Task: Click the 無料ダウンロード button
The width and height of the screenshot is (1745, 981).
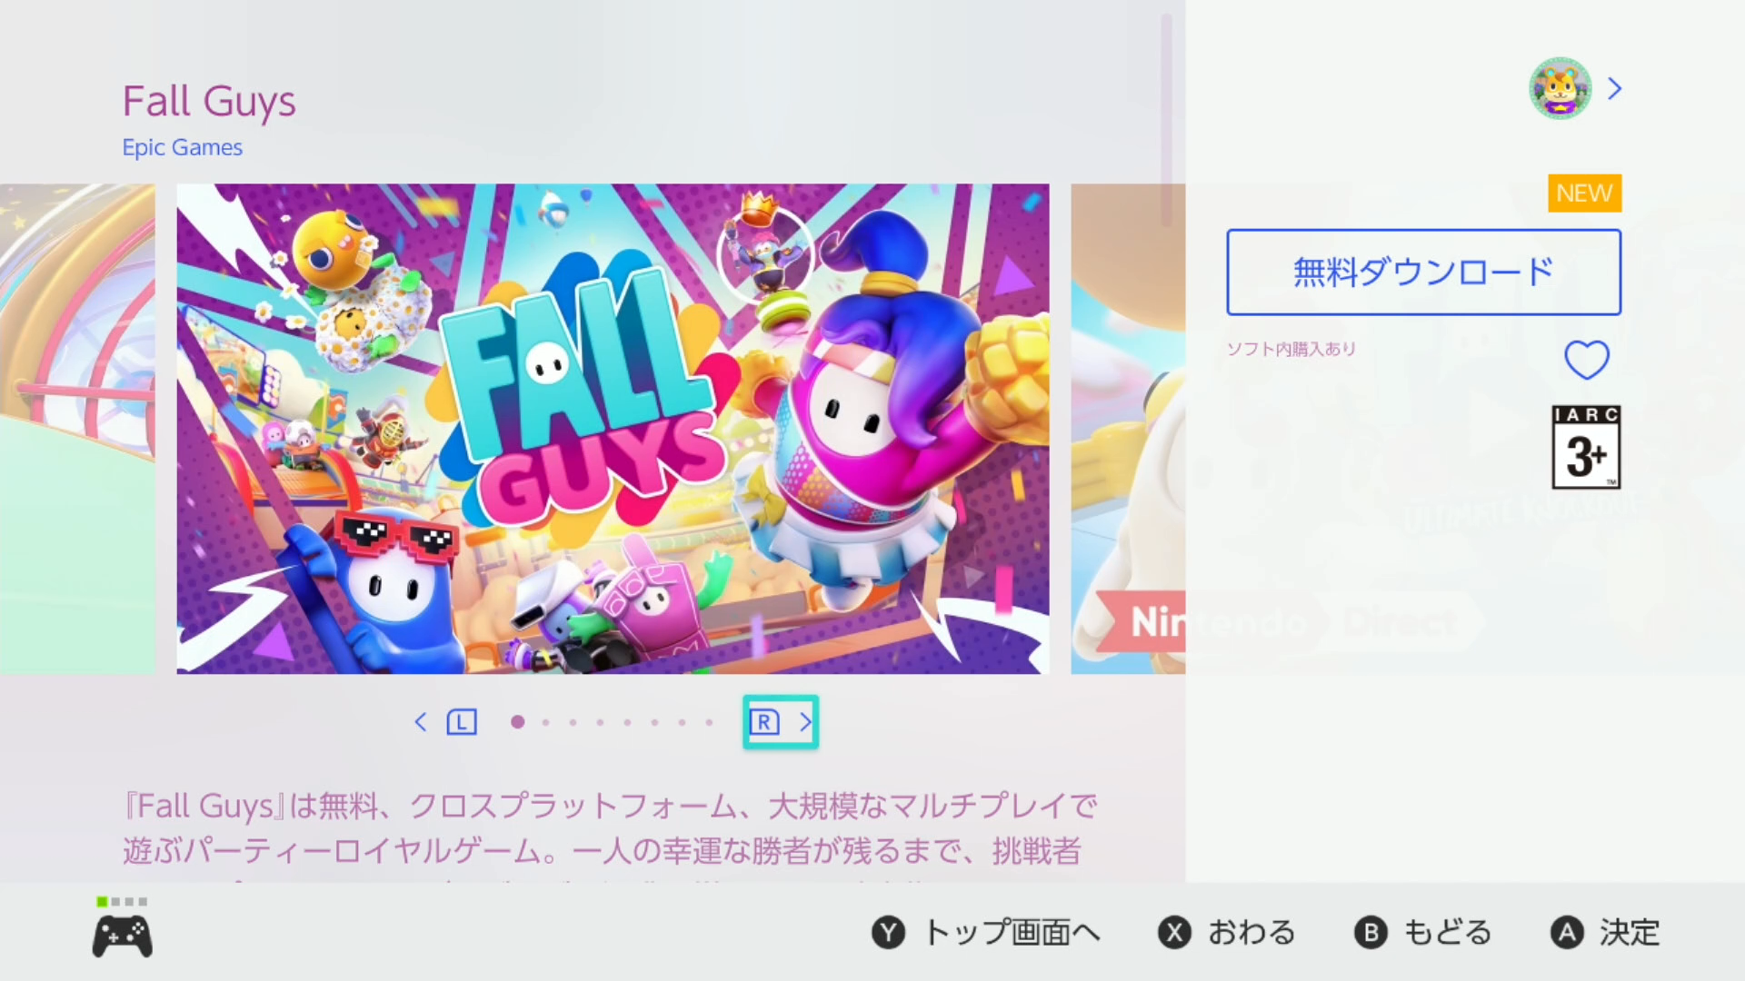Action: 1423,272
